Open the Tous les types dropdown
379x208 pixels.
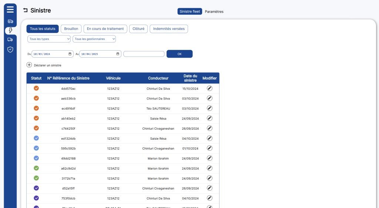(49, 39)
